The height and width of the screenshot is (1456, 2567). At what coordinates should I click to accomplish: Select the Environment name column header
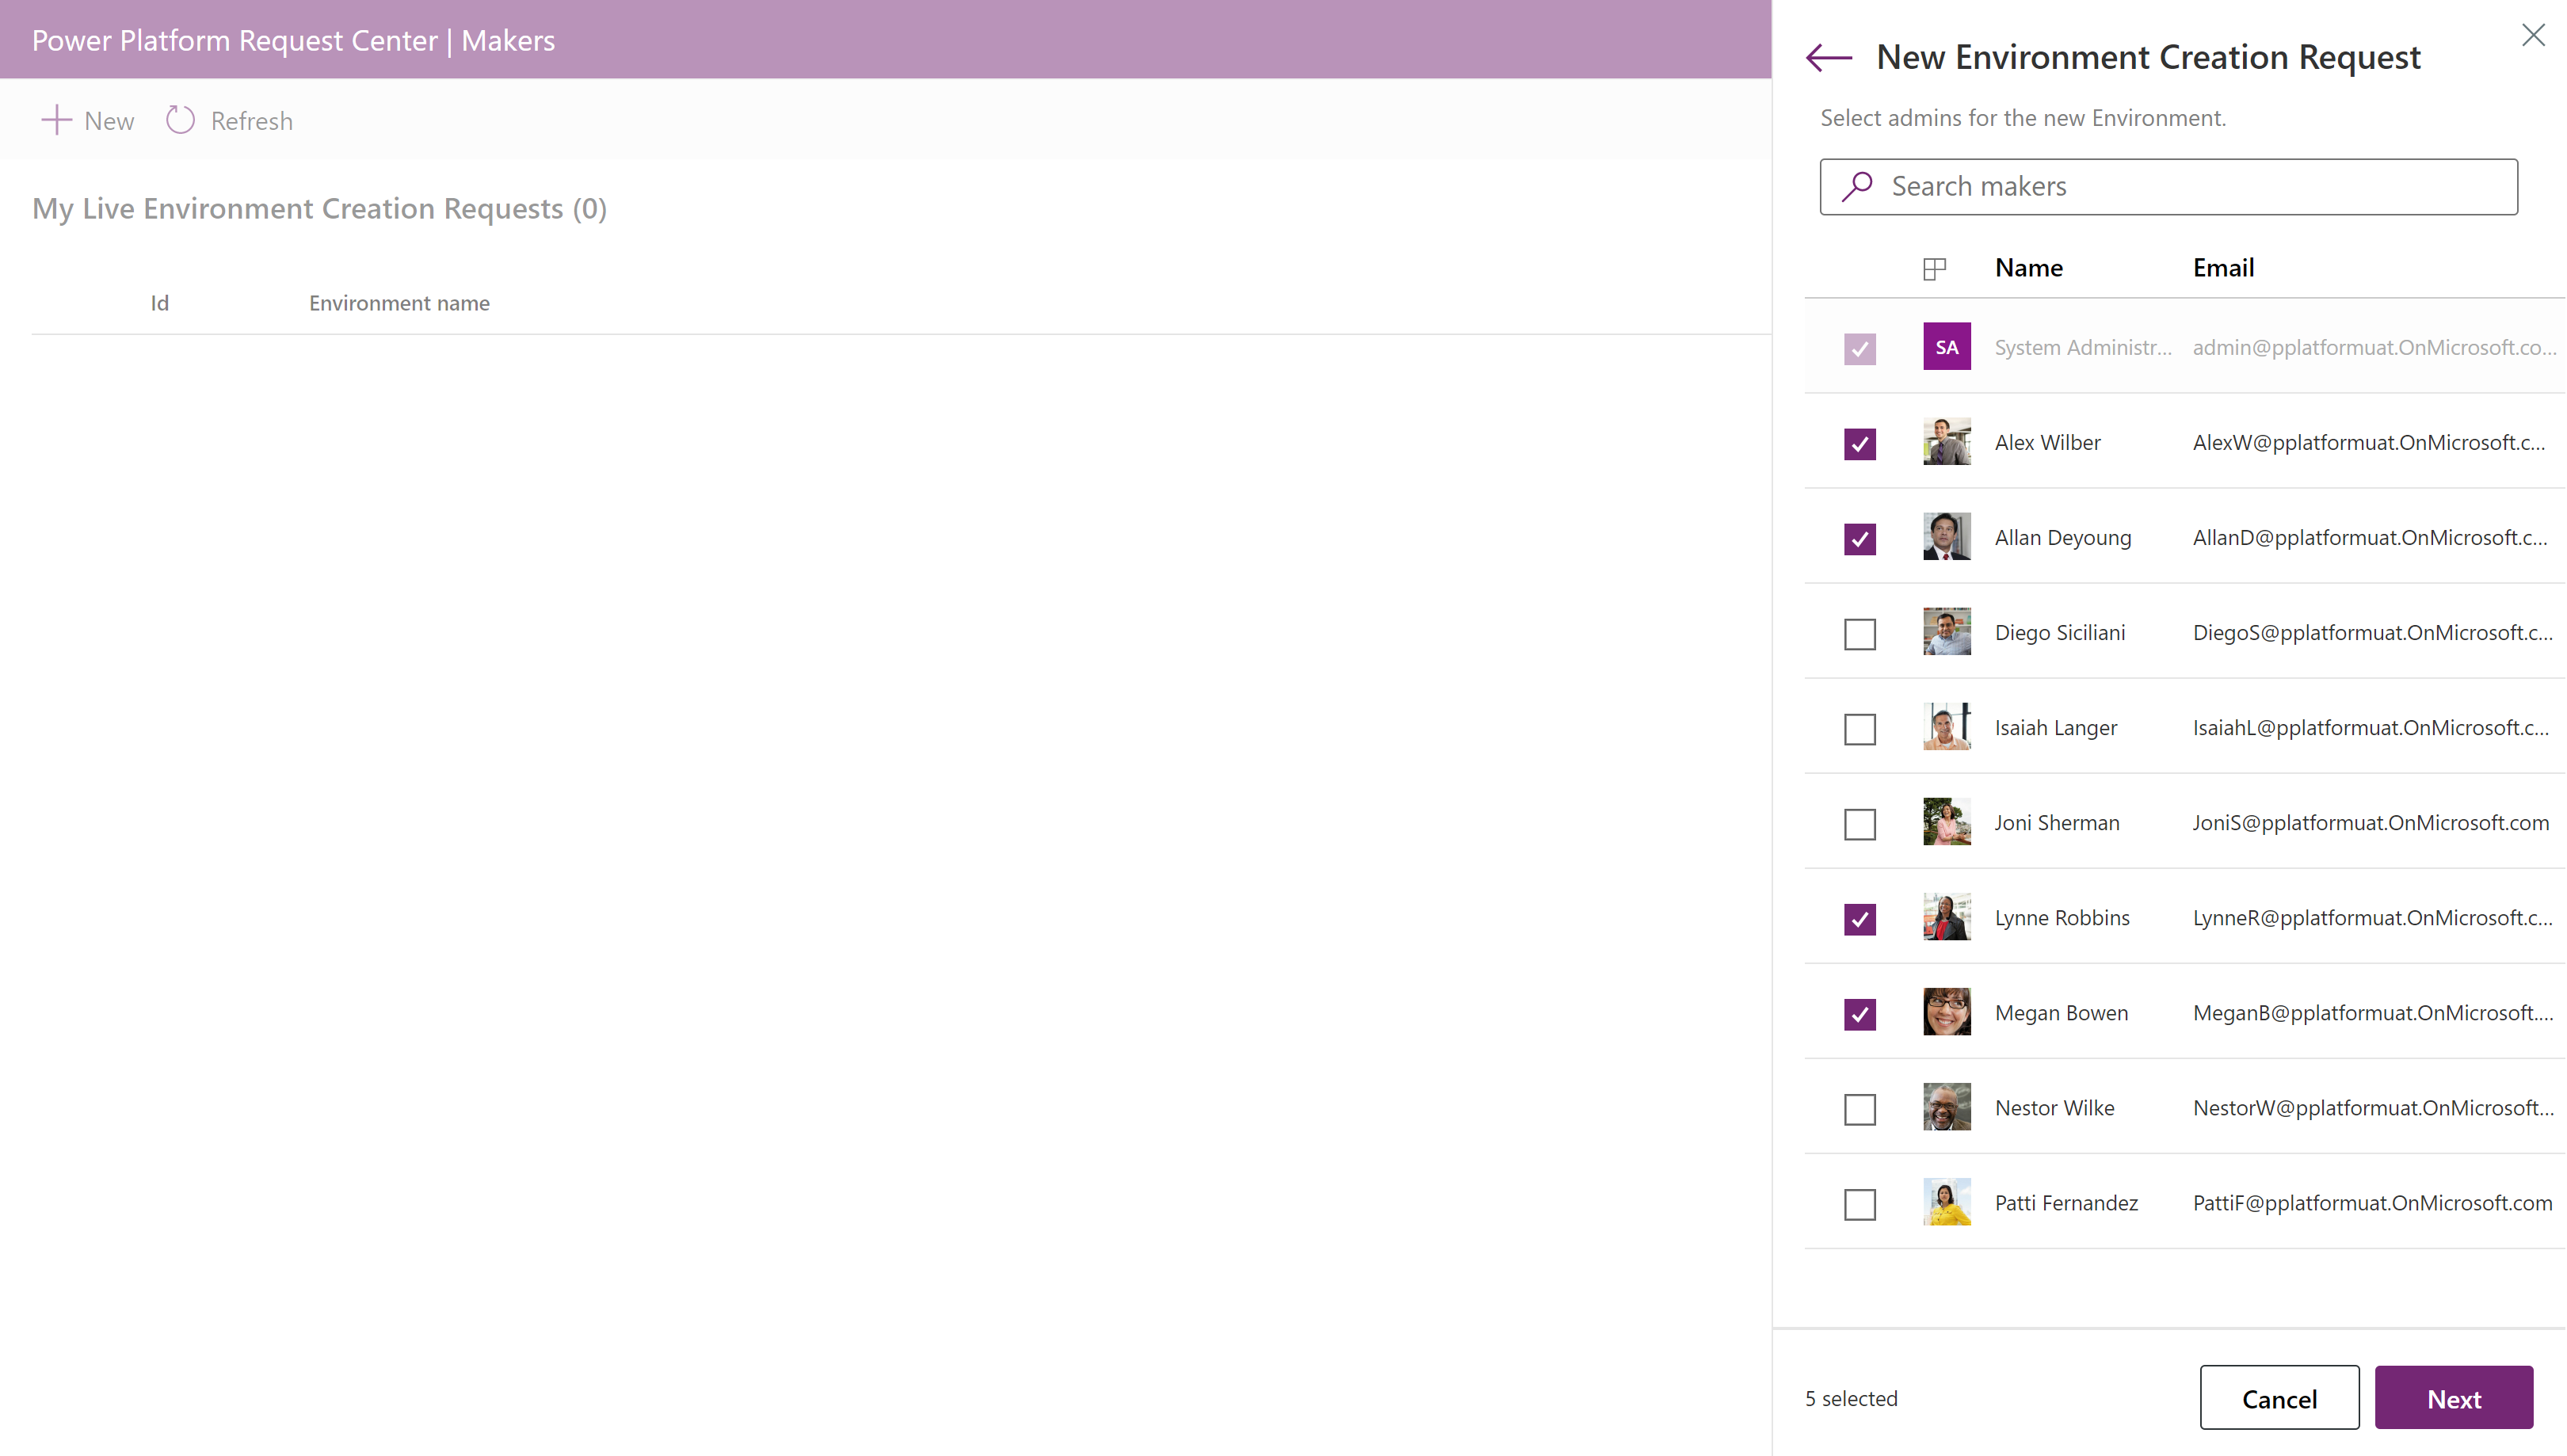[x=399, y=303]
